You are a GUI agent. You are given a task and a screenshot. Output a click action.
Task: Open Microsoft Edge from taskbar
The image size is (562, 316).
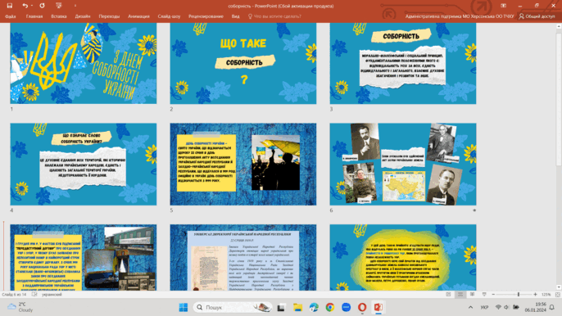tap(314, 307)
